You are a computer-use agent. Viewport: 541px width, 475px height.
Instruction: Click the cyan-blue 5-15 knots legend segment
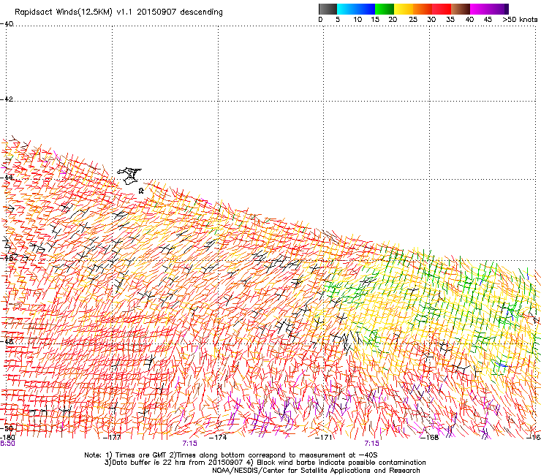click(x=356, y=9)
